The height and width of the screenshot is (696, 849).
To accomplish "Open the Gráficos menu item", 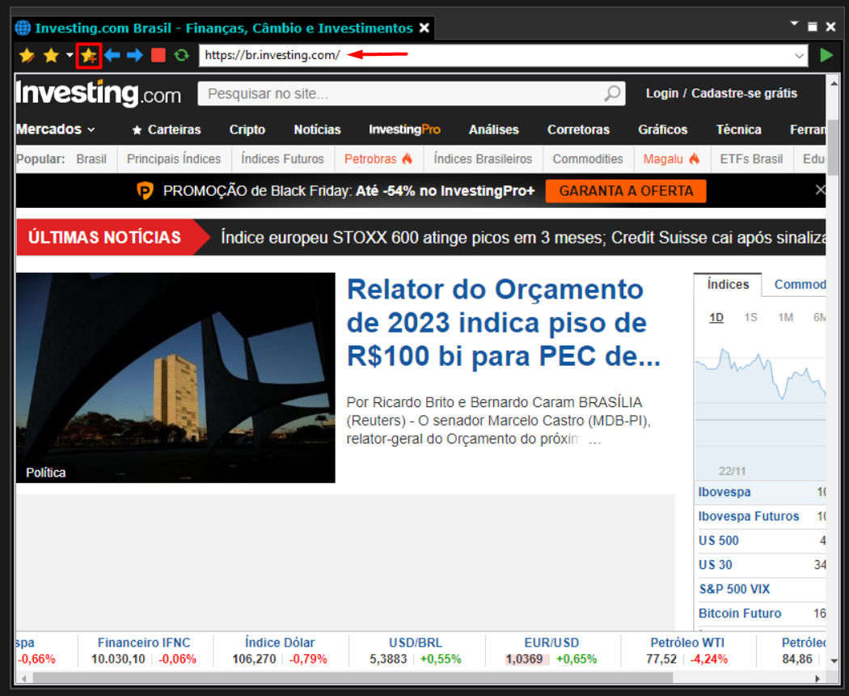I will (663, 129).
